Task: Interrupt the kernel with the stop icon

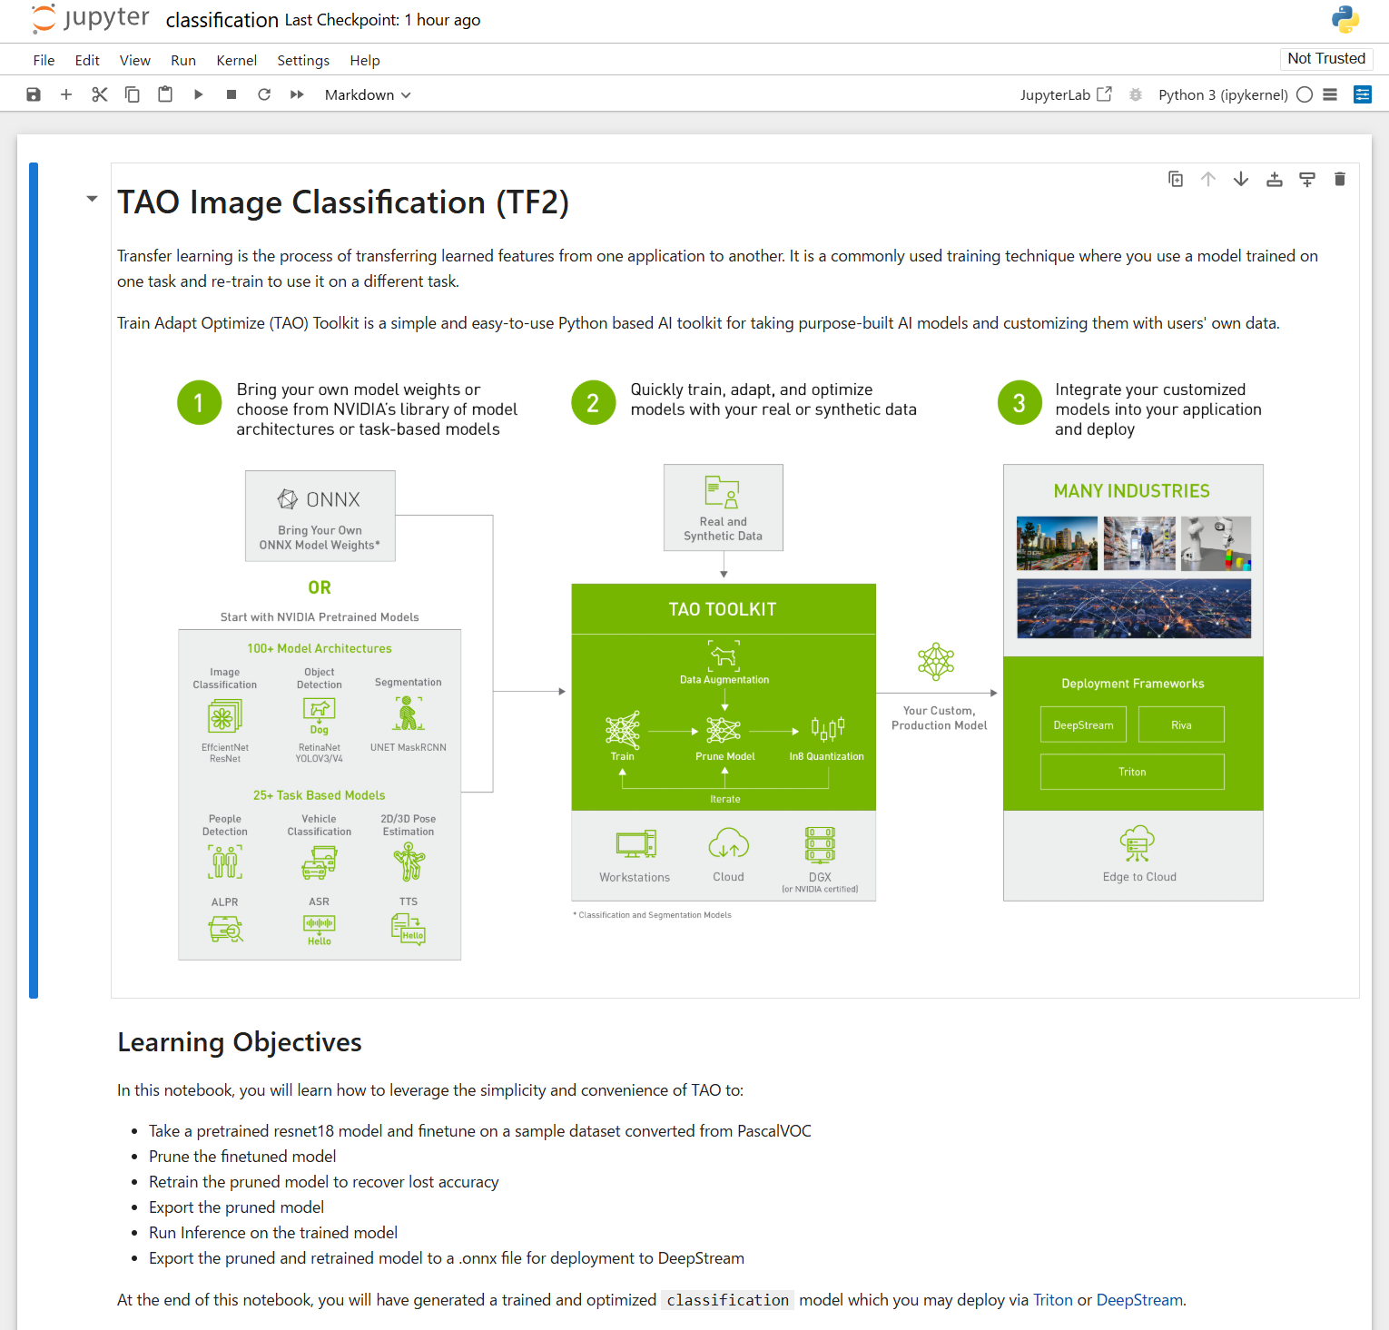Action: pos(231,94)
